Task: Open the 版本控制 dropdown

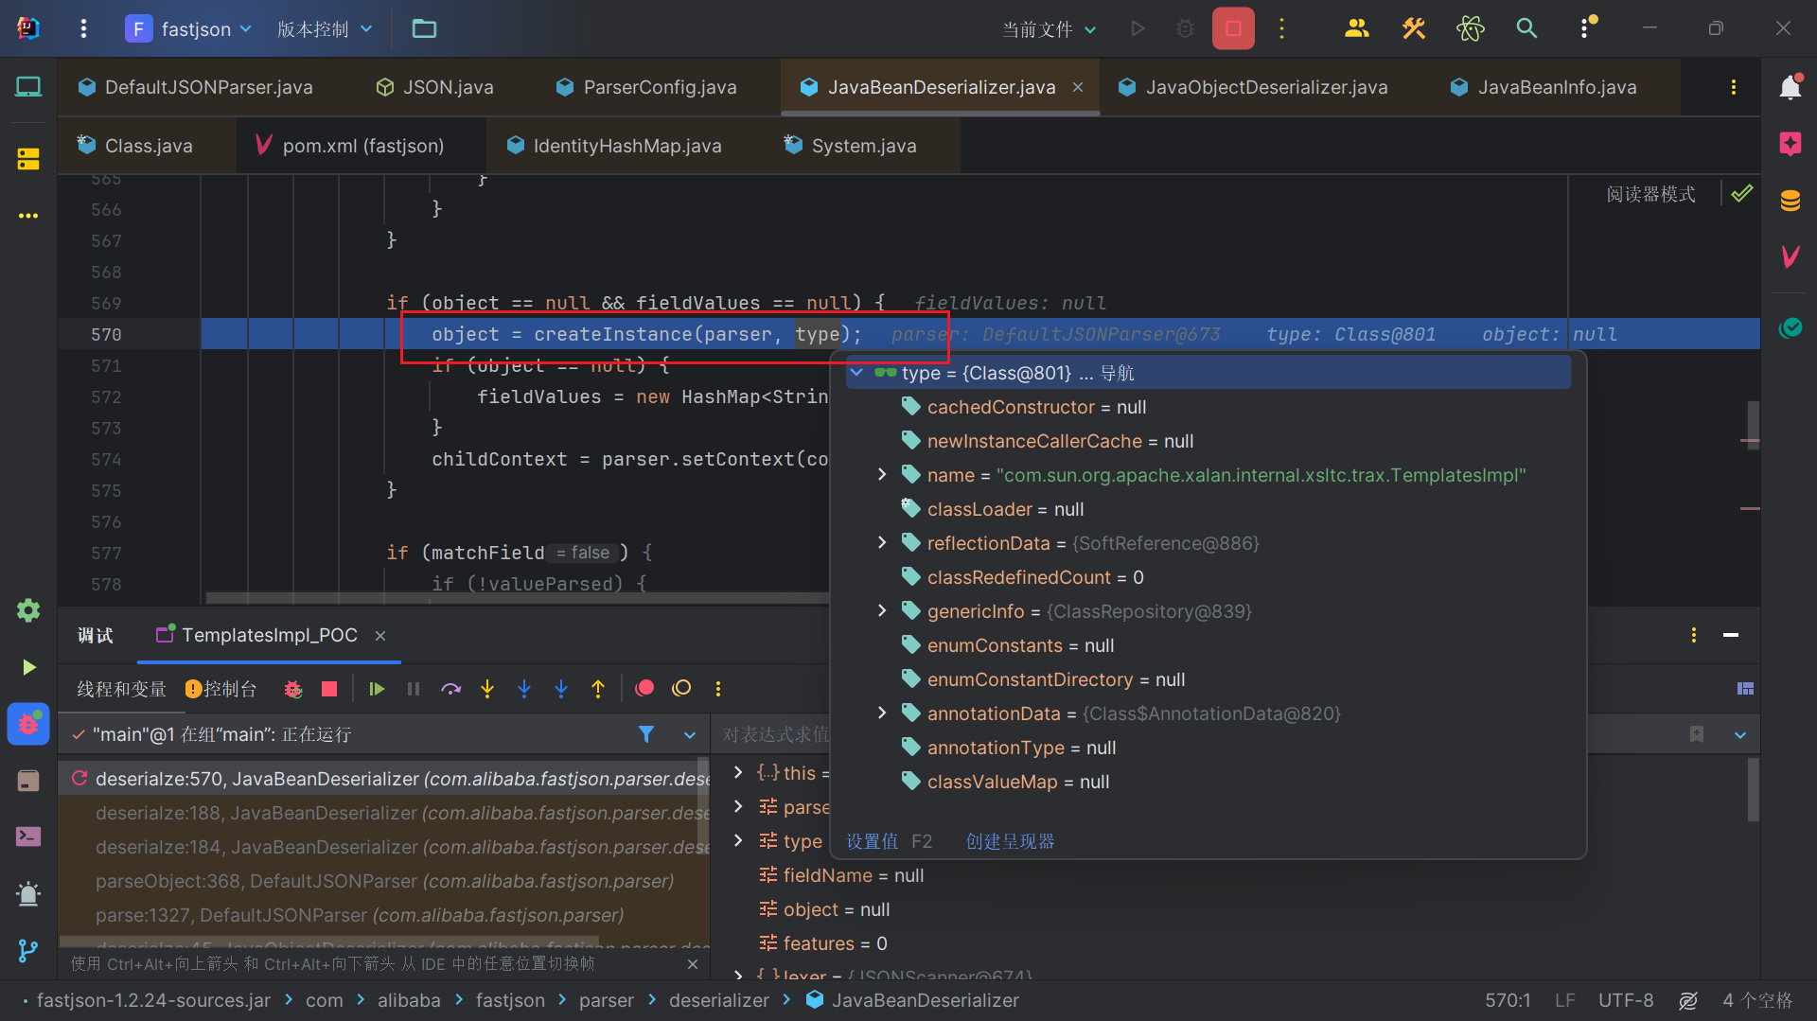Action: [325, 29]
